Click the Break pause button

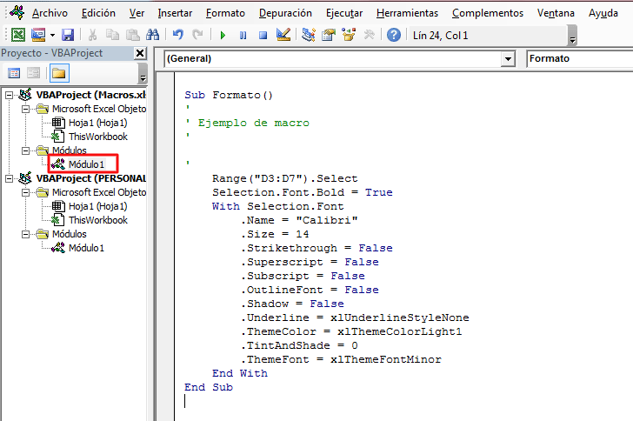pyautogui.click(x=243, y=36)
